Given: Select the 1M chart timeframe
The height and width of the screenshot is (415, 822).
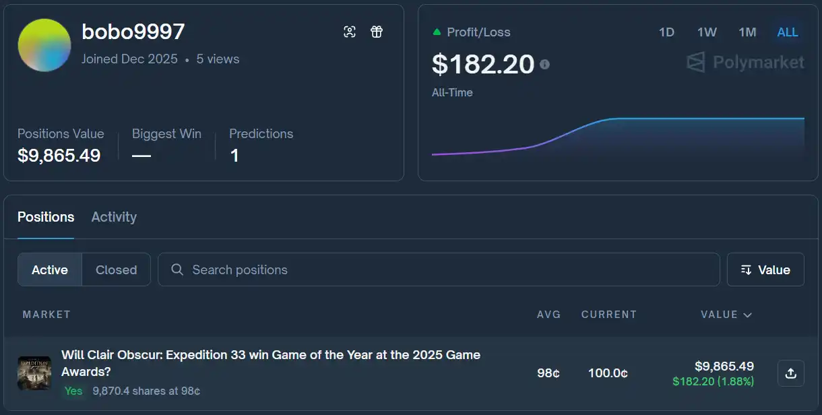Looking at the screenshot, I should coord(748,32).
